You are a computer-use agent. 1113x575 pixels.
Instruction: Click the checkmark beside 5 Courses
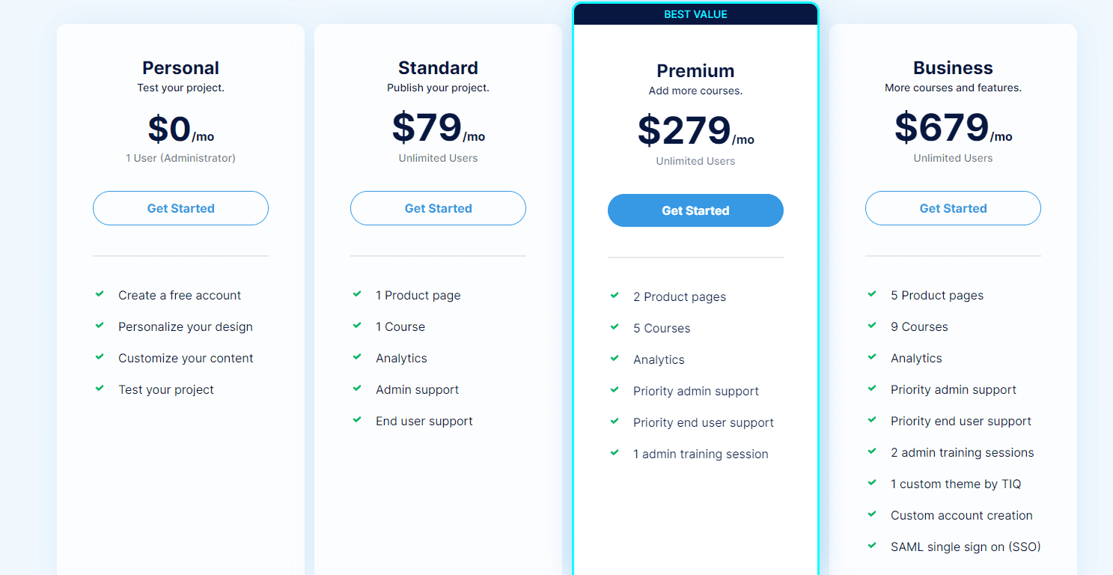[615, 328]
